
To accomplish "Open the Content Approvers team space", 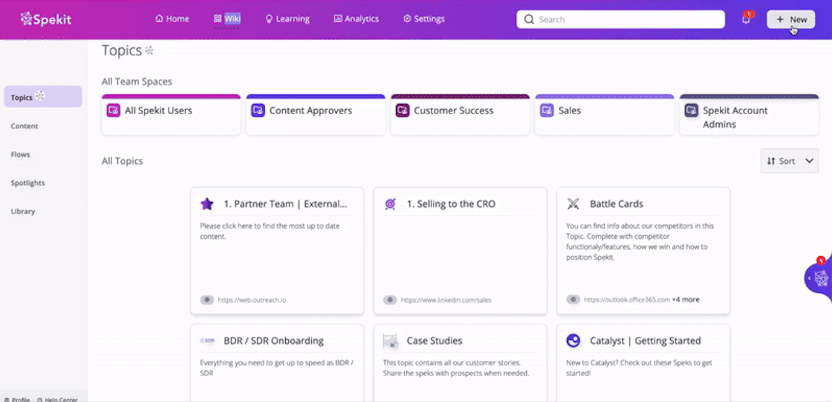I will pyautogui.click(x=316, y=115).
